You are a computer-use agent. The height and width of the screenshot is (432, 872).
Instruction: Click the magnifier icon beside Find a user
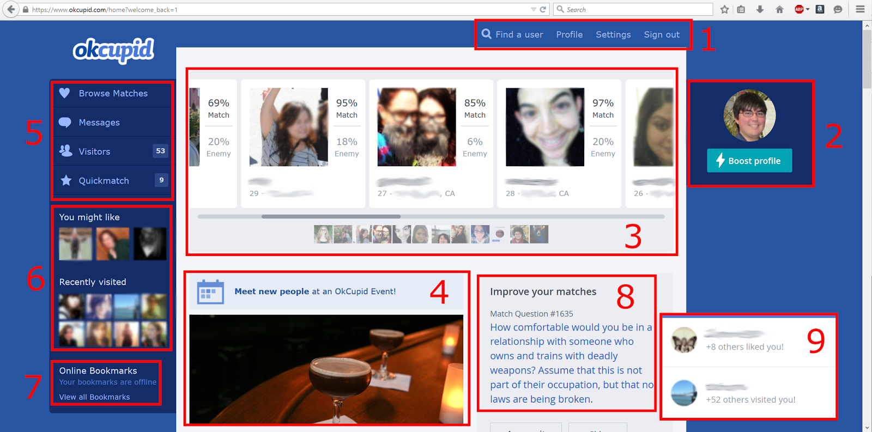(487, 34)
